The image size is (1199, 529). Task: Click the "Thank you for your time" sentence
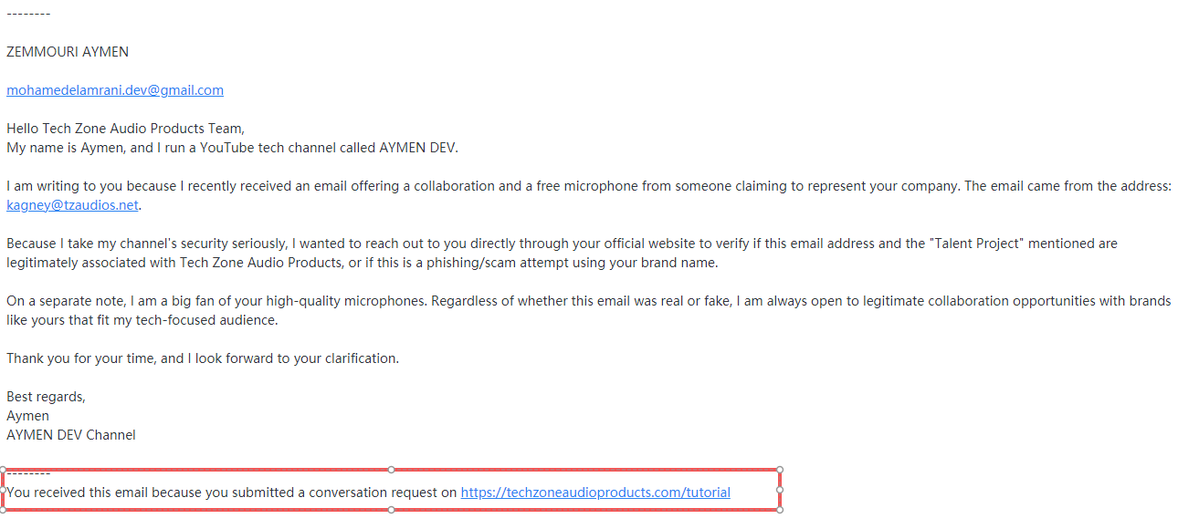203,358
